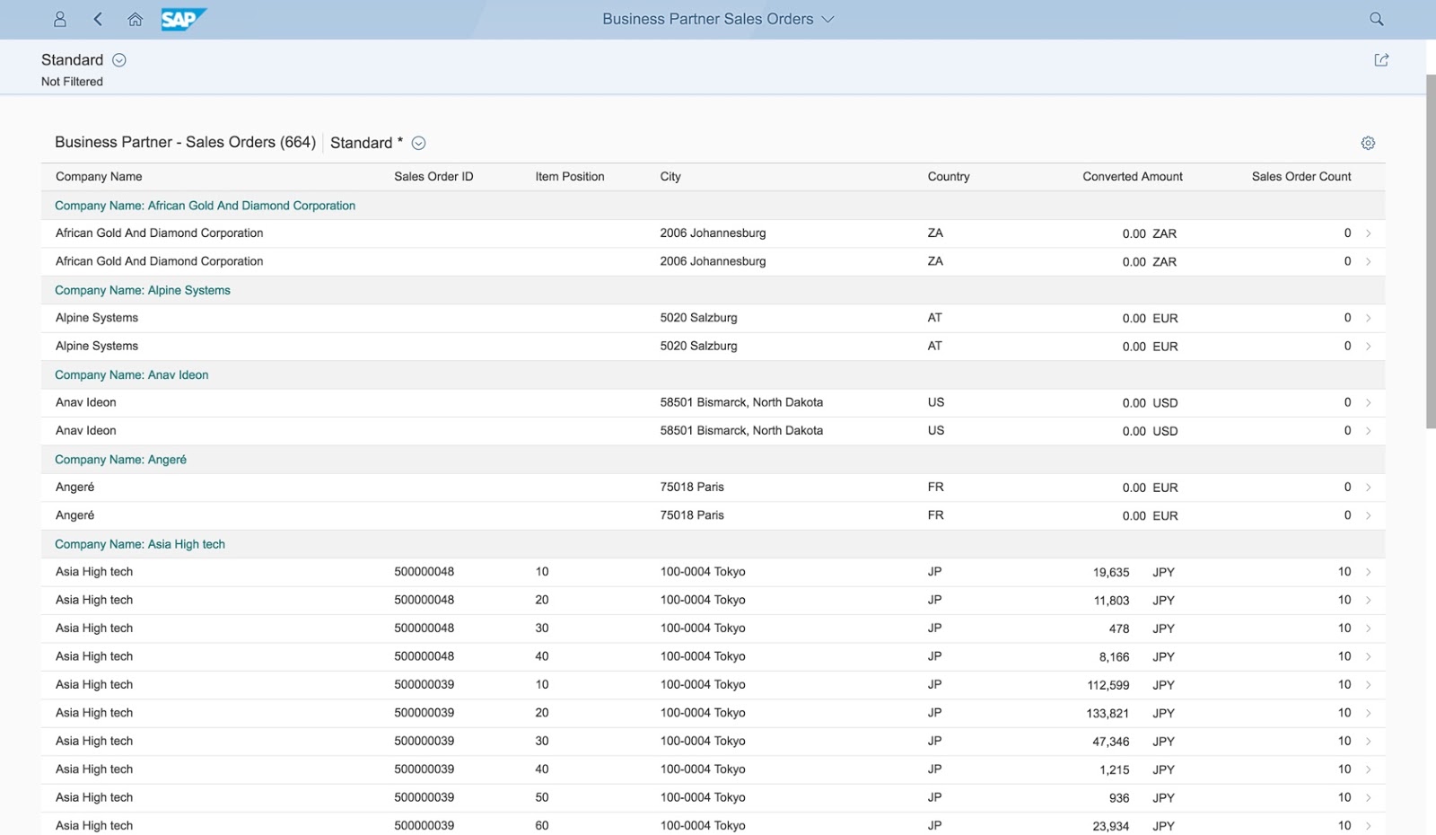Screen dimensions: 1436x835
Task: Click the Not Filtered label
Action: [x=71, y=81]
